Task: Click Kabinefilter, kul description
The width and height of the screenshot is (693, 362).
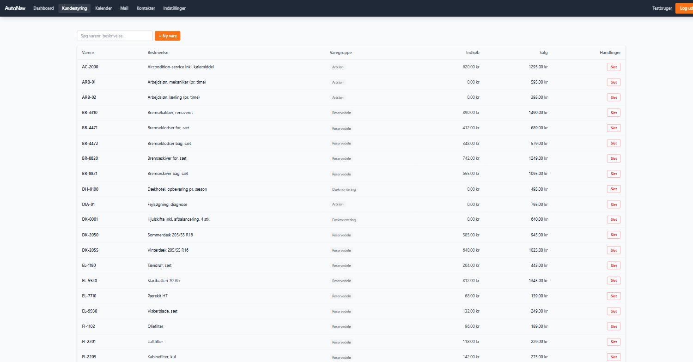Action: tap(162, 357)
